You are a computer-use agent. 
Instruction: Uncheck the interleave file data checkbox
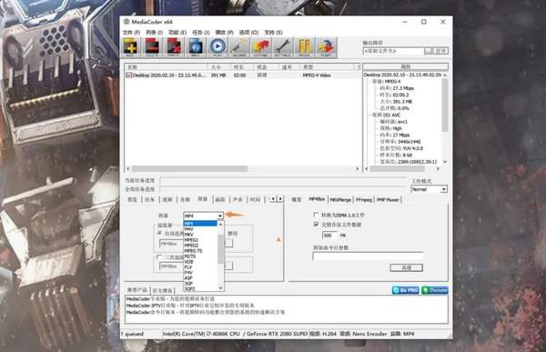(316, 225)
